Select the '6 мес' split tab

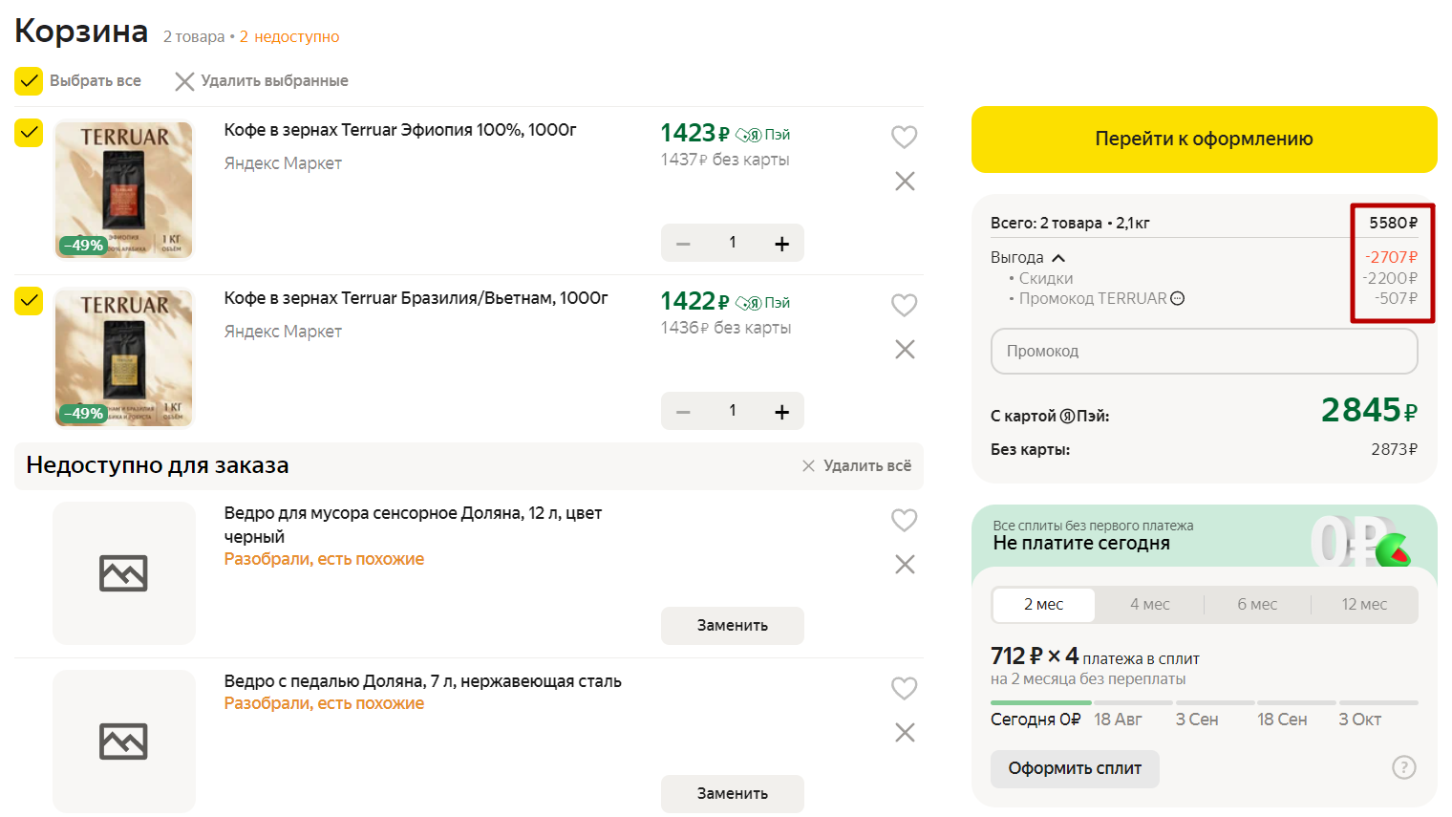1257,604
